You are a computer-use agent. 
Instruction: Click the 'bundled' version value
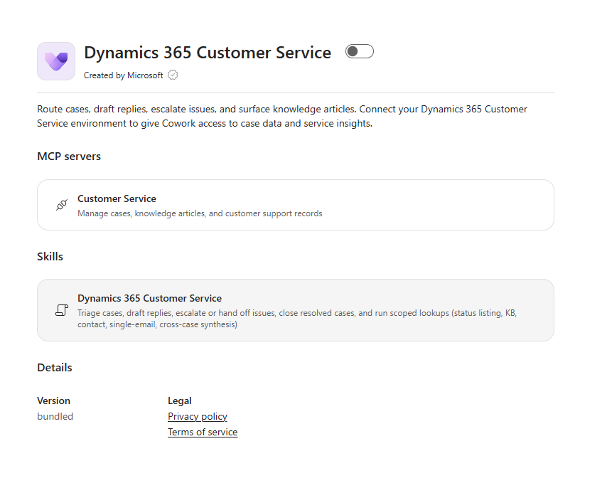pos(55,416)
